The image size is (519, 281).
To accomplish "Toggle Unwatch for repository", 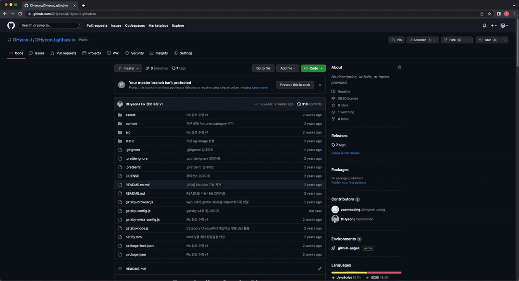I will coord(420,40).
